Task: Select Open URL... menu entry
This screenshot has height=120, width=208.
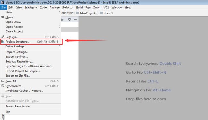Action: tap(31, 22)
